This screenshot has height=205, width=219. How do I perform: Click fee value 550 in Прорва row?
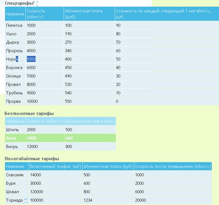(x=68, y=102)
